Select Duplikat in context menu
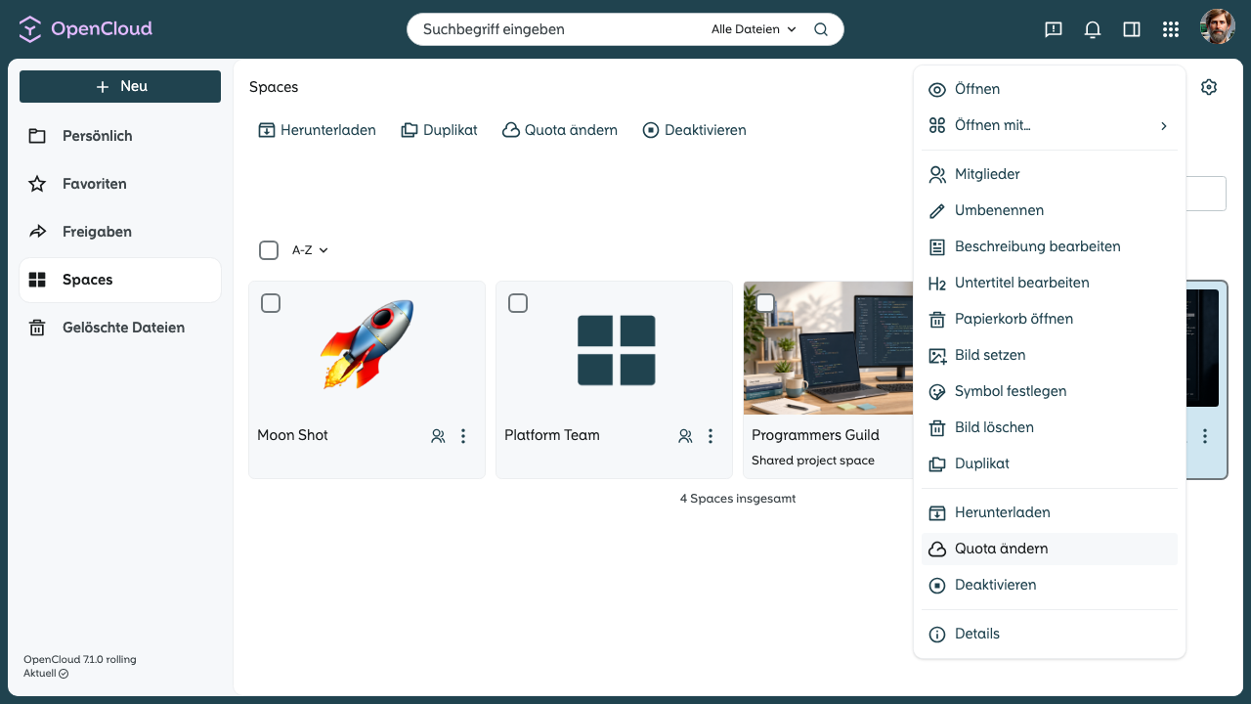This screenshot has height=704, width=1251. tap(1050, 463)
